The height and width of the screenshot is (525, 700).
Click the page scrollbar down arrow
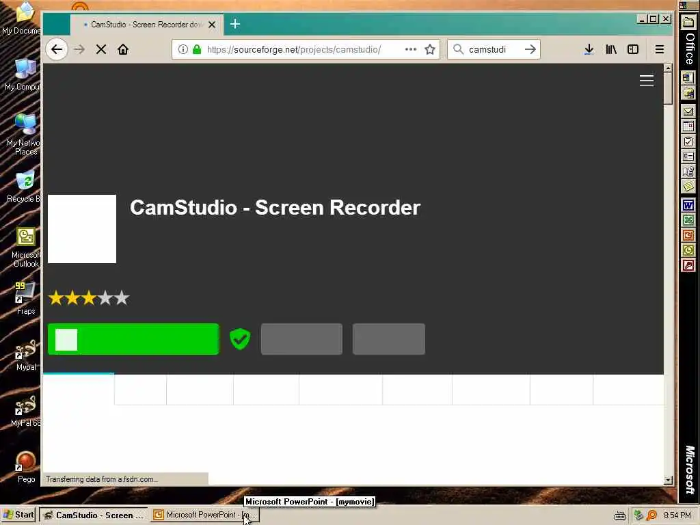pyautogui.click(x=668, y=481)
